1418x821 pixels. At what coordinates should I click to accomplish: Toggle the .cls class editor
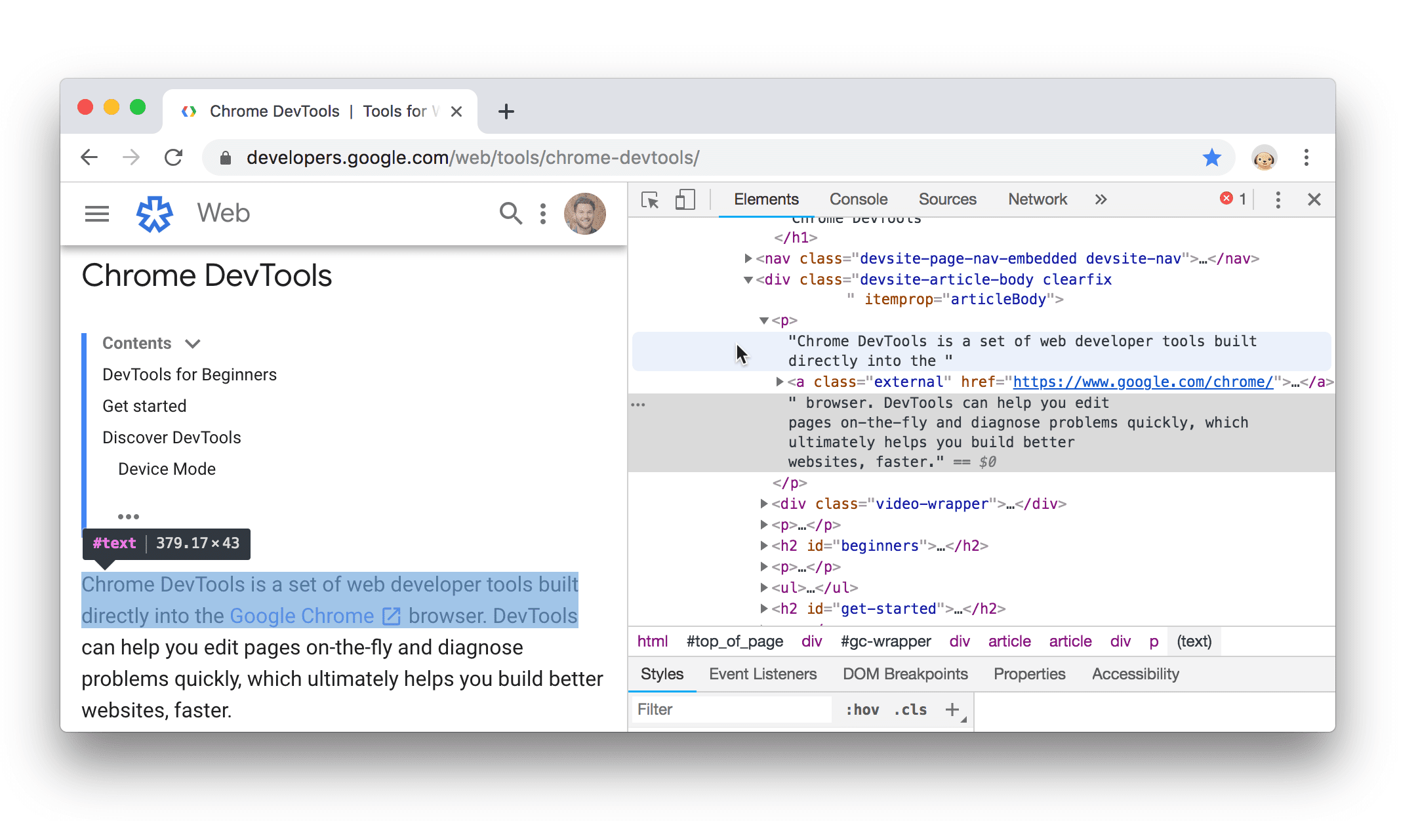[x=910, y=709]
